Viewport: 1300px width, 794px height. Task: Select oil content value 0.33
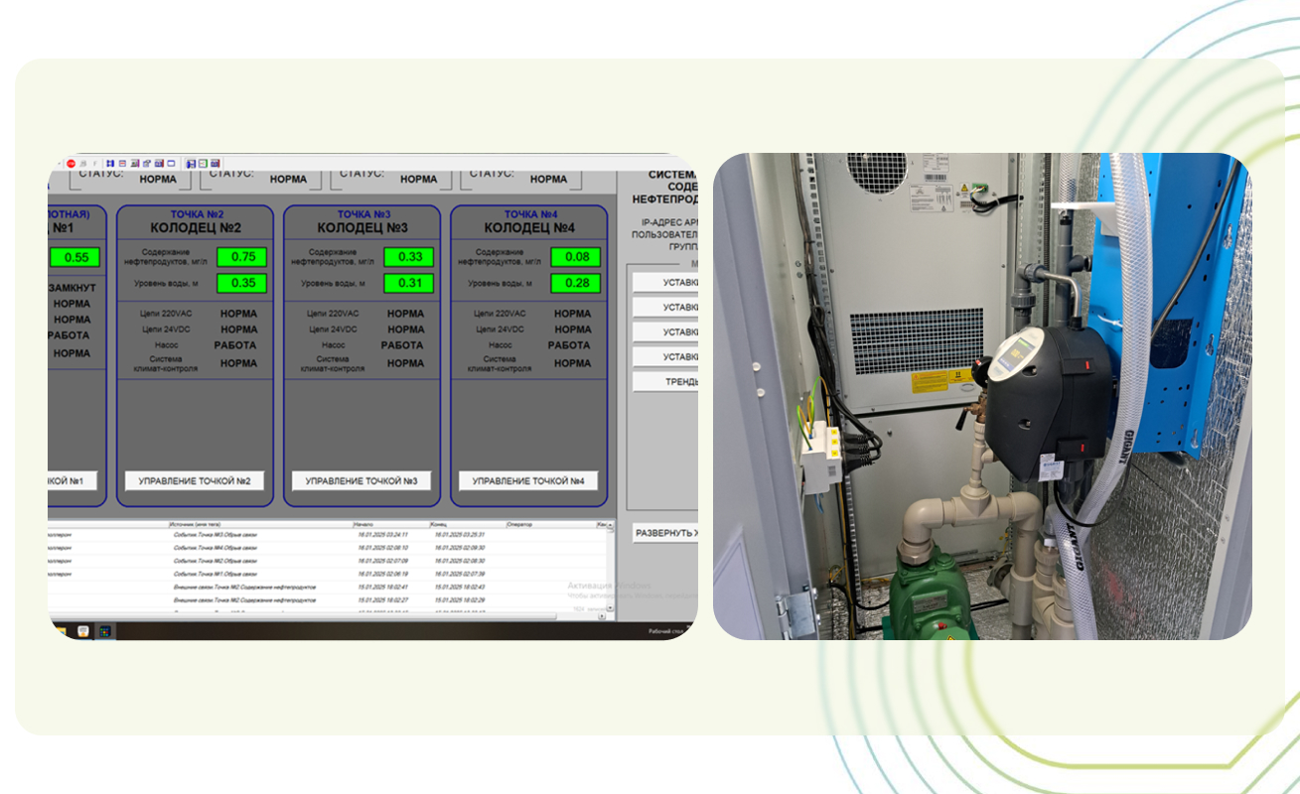(409, 257)
